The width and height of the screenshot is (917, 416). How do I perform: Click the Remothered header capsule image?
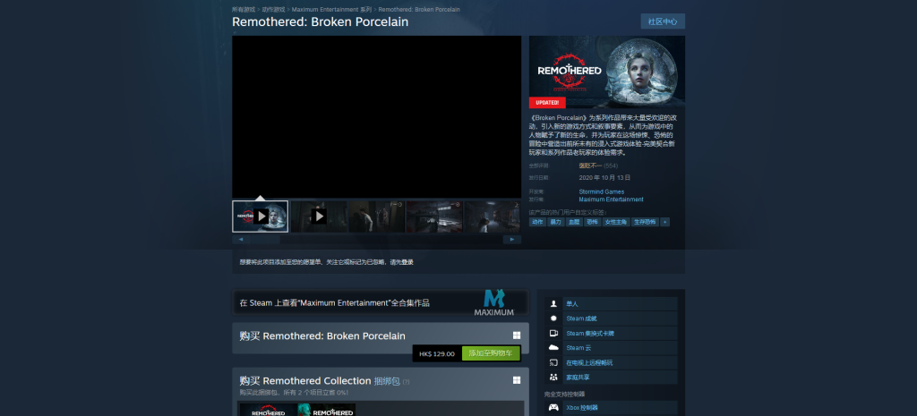tap(607, 72)
